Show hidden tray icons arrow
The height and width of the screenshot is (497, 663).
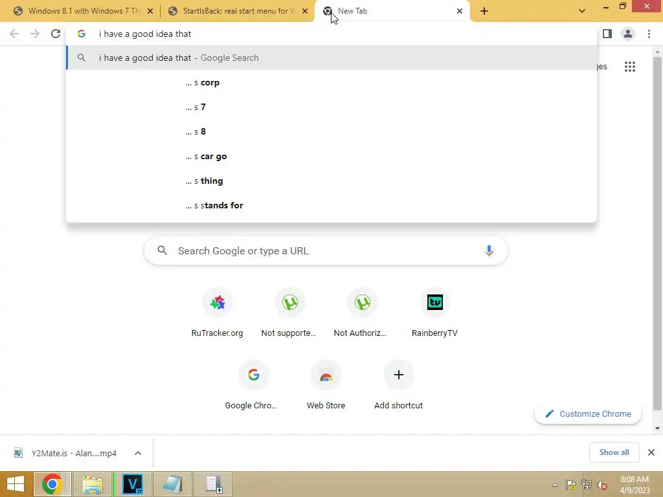555,485
